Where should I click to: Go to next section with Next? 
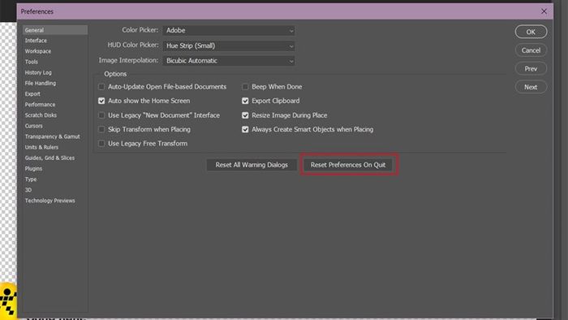coord(531,87)
